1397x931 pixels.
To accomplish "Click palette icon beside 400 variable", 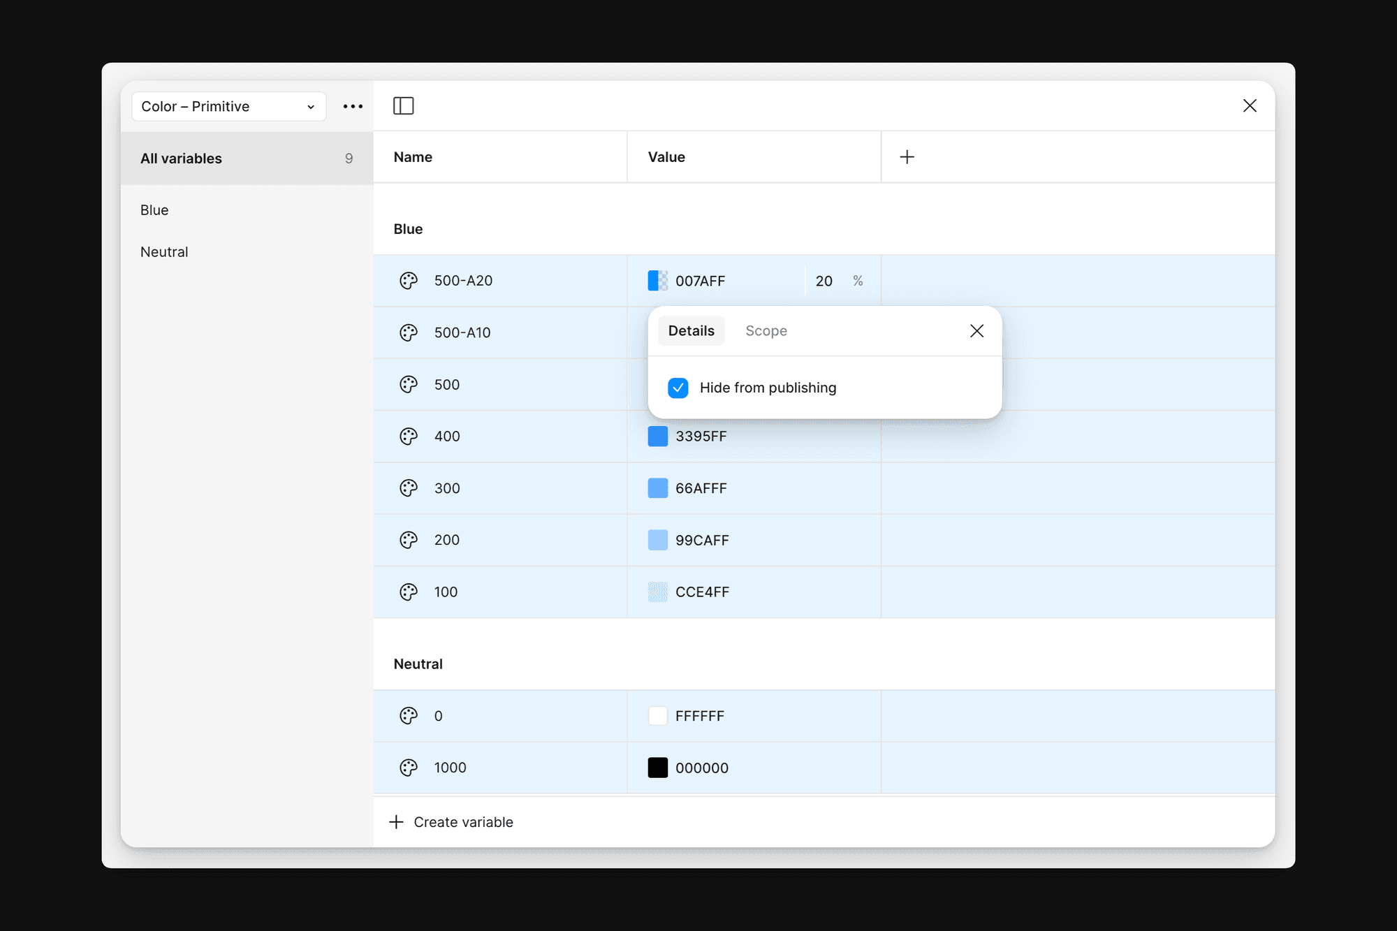I will 409,437.
